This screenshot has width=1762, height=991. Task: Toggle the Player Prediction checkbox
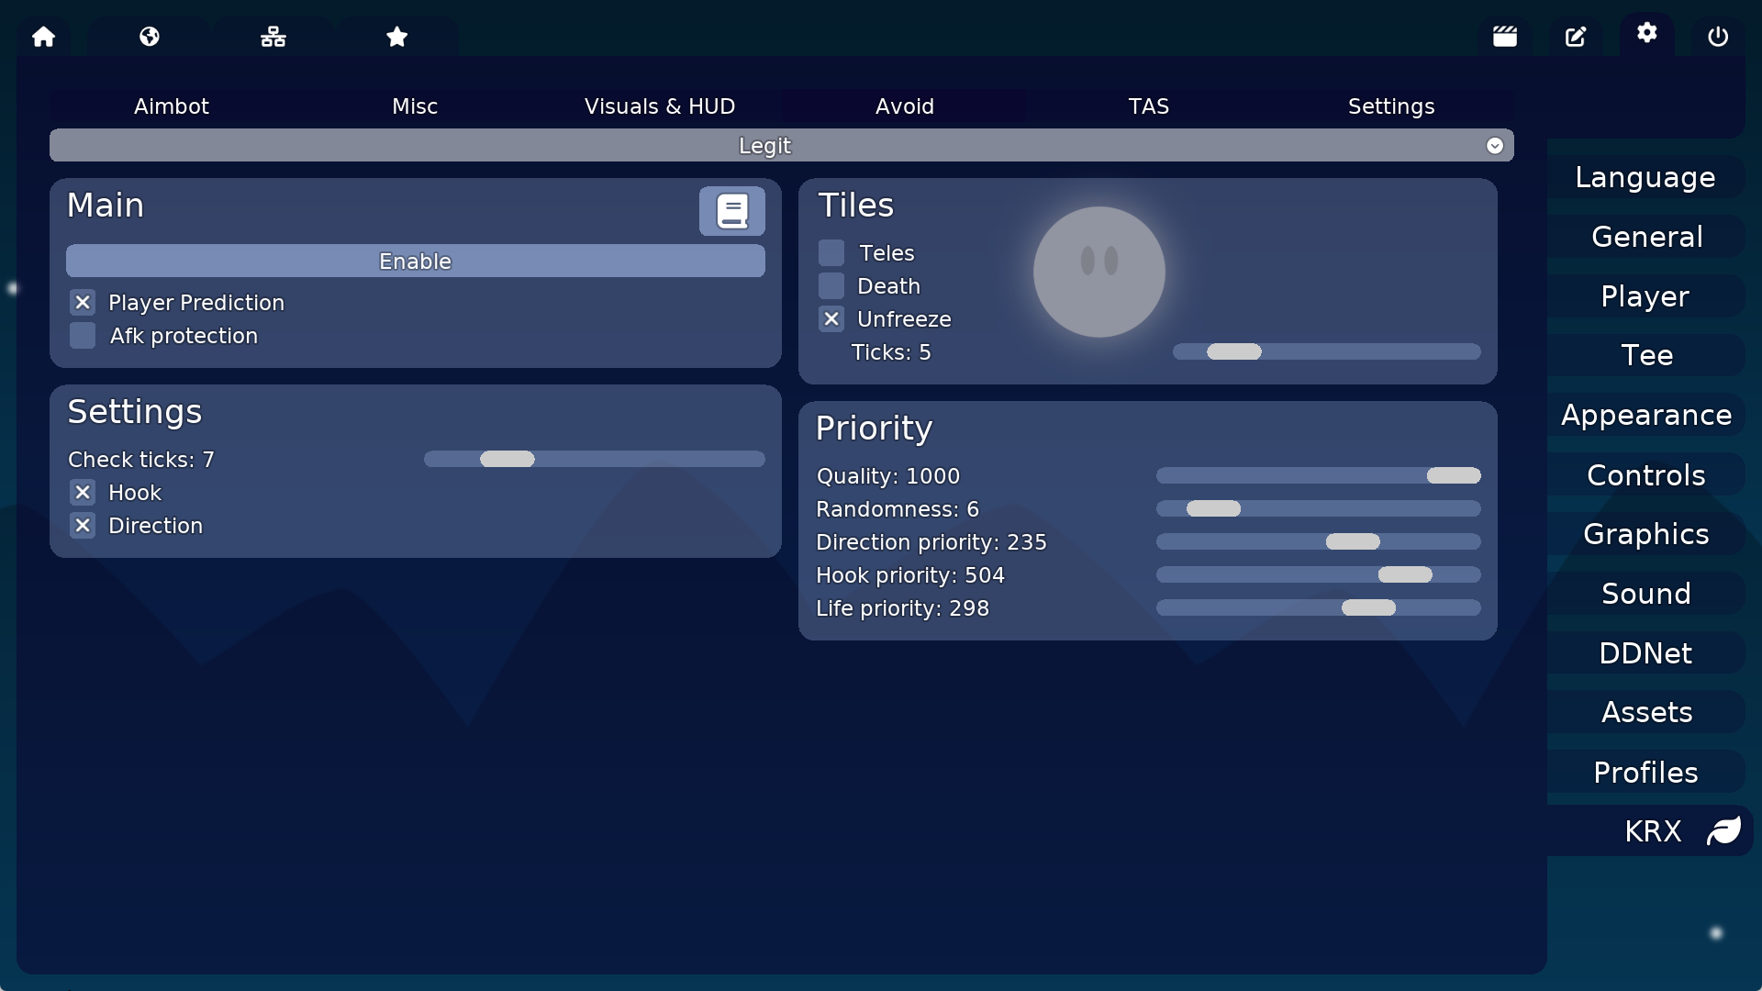click(83, 303)
